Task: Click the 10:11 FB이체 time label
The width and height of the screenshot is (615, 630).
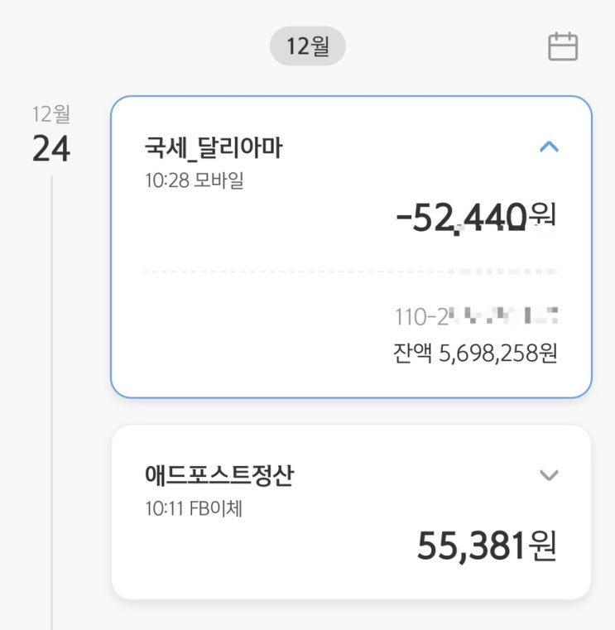Action: tap(194, 507)
